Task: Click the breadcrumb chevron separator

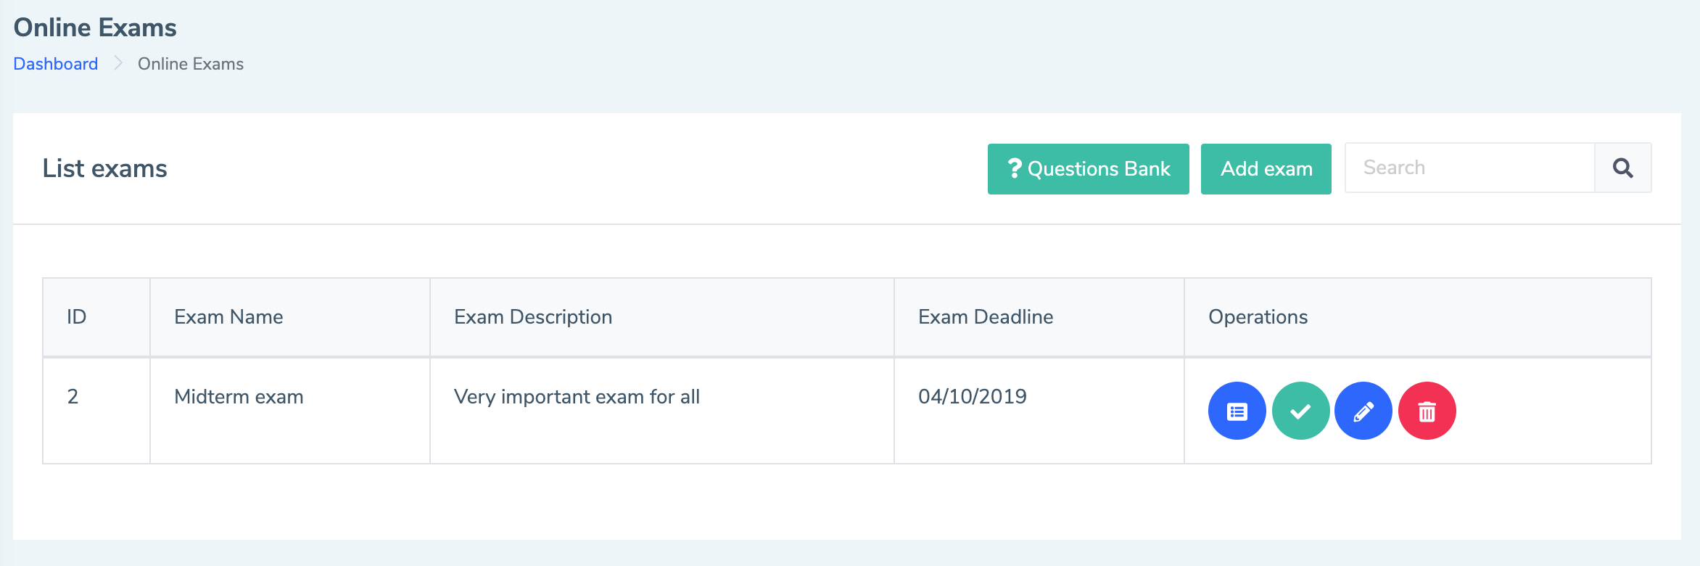Action: pos(118,64)
